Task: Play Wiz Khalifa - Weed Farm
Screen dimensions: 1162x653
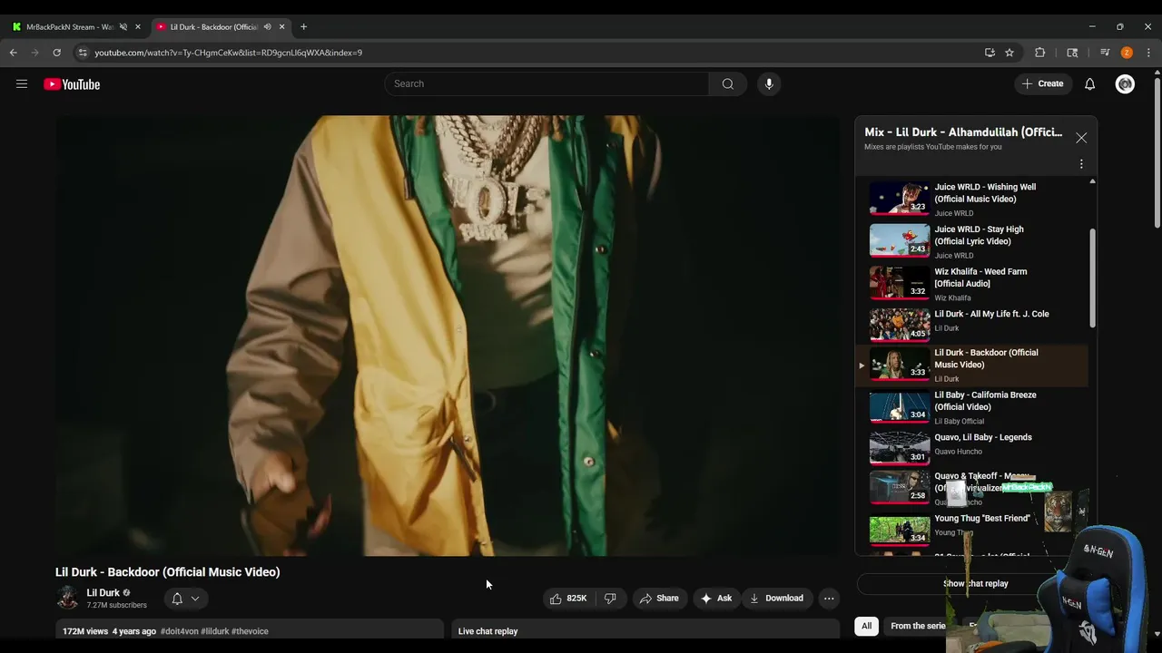Action: pyautogui.click(x=971, y=284)
